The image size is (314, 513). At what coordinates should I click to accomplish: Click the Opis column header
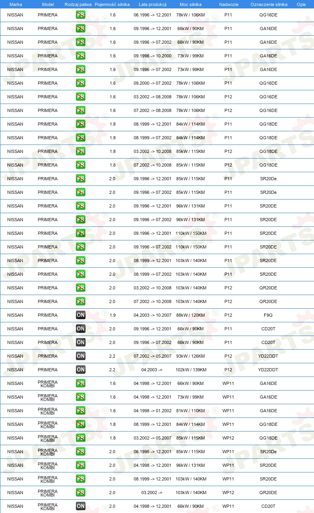[x=301, y=4]
